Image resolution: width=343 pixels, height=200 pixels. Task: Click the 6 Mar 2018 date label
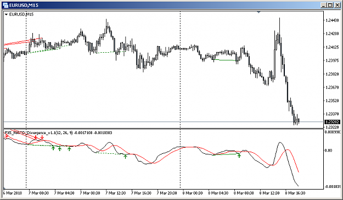pyautogui.click(x=13, y=193)
